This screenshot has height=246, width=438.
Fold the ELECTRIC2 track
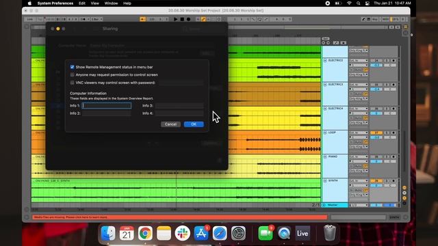pos(325,61)
